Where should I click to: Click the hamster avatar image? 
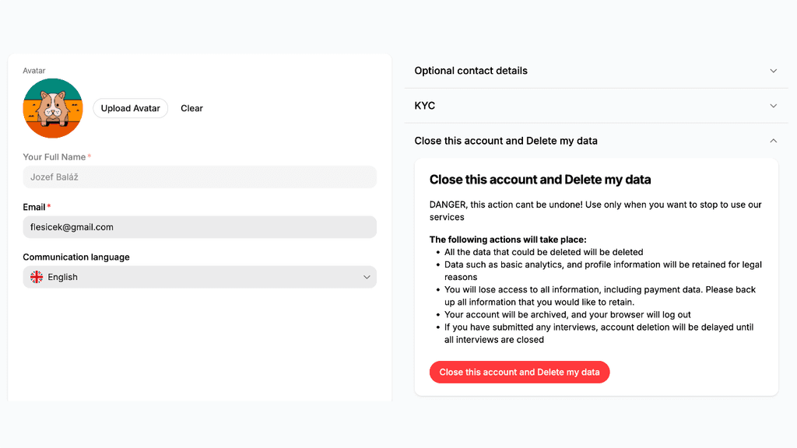(x=53, y=108)
